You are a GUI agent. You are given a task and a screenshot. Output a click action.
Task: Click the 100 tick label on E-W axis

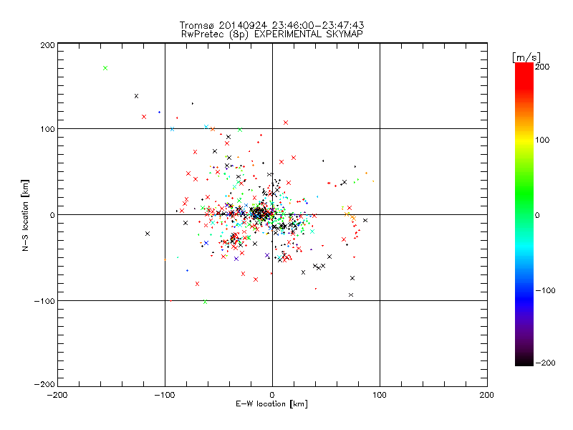(380, 395)
